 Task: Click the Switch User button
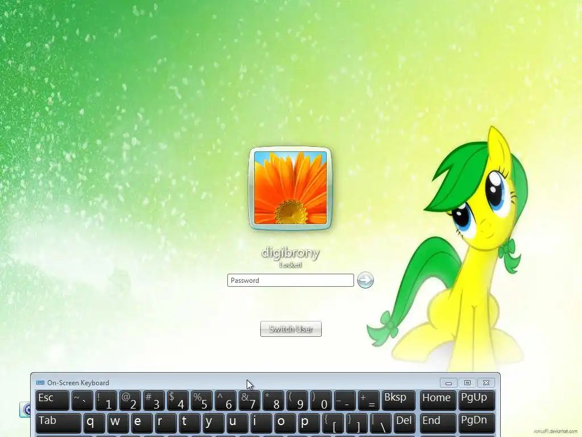pyautogui.click(x=291, y=329)
